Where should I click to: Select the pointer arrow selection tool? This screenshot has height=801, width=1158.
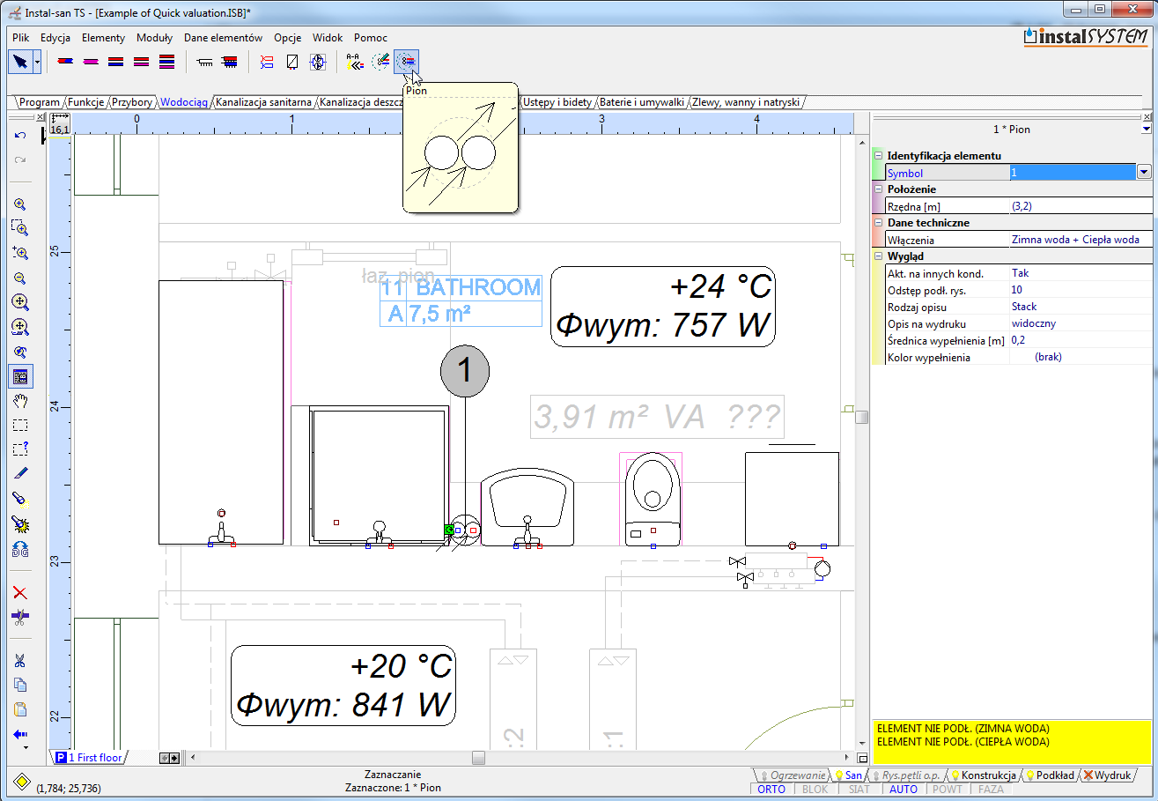pos(20,62)
